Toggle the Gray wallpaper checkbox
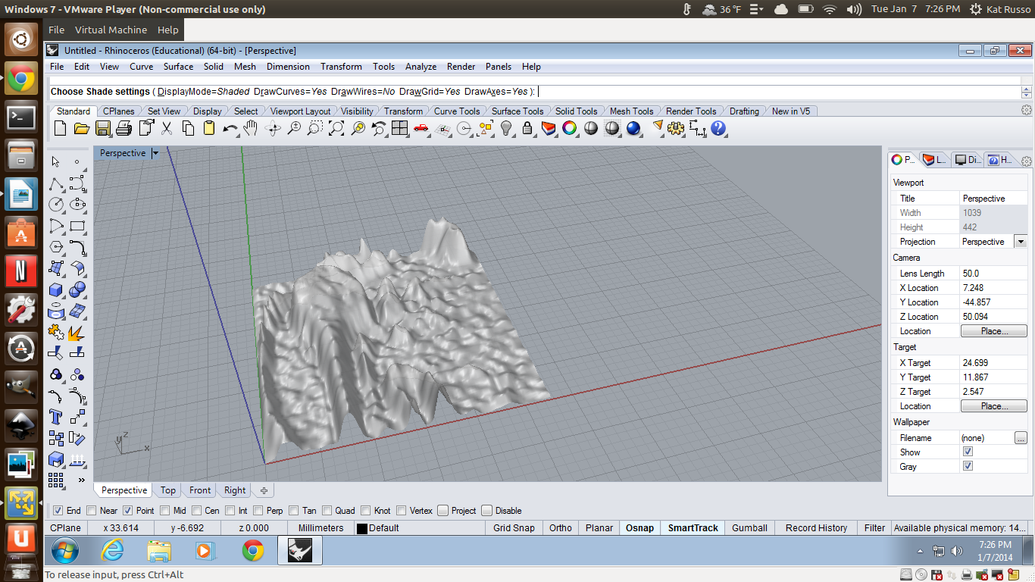This screenshot has height=582, width=1035. (968, 466)
